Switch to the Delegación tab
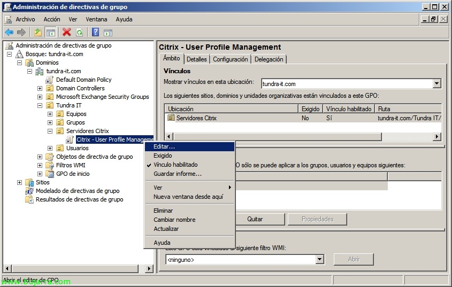 point(269,59)
